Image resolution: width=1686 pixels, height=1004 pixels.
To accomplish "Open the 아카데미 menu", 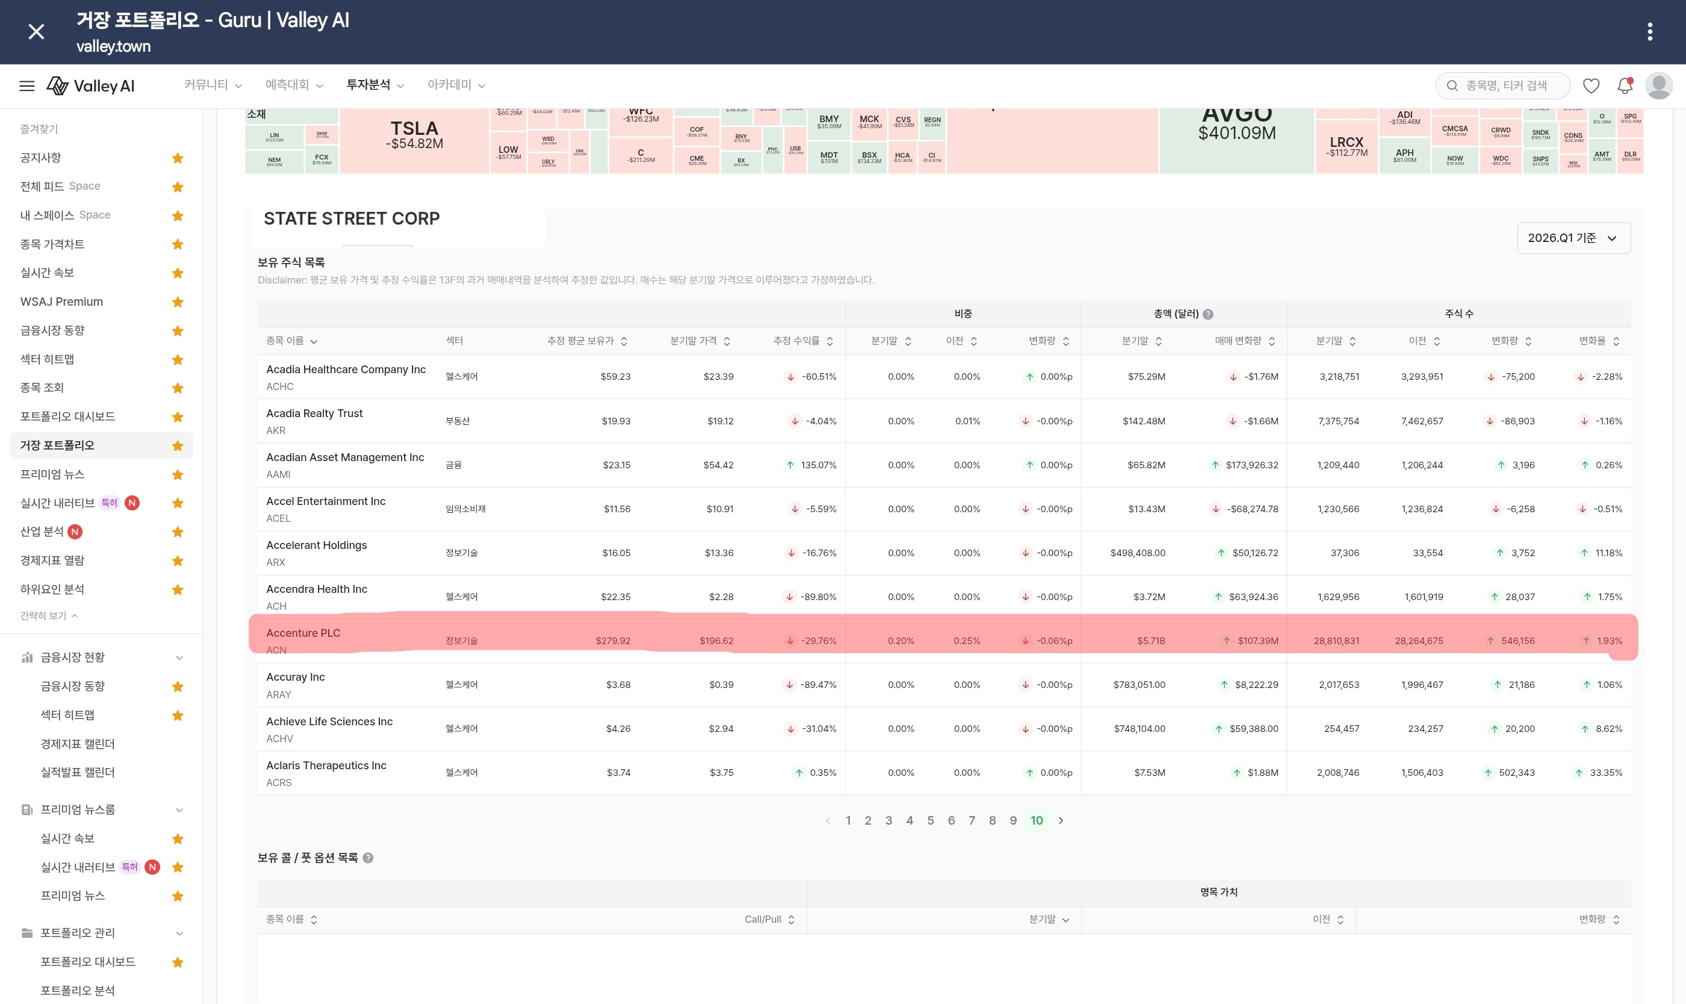I will click(457, 85).
